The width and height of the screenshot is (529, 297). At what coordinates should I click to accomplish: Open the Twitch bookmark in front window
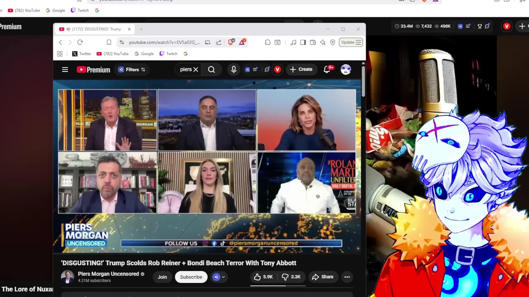pos(168,54)
